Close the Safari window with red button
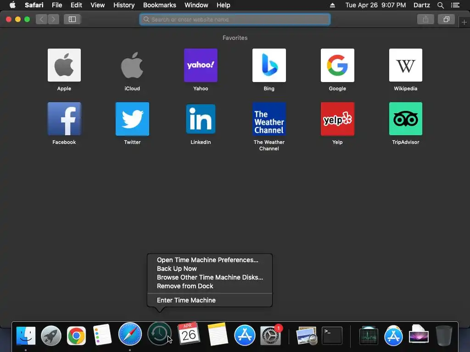 (x=9, y=19)
